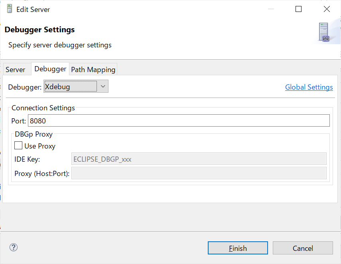
Task: Click the IDE Key field
Action: 199,159
